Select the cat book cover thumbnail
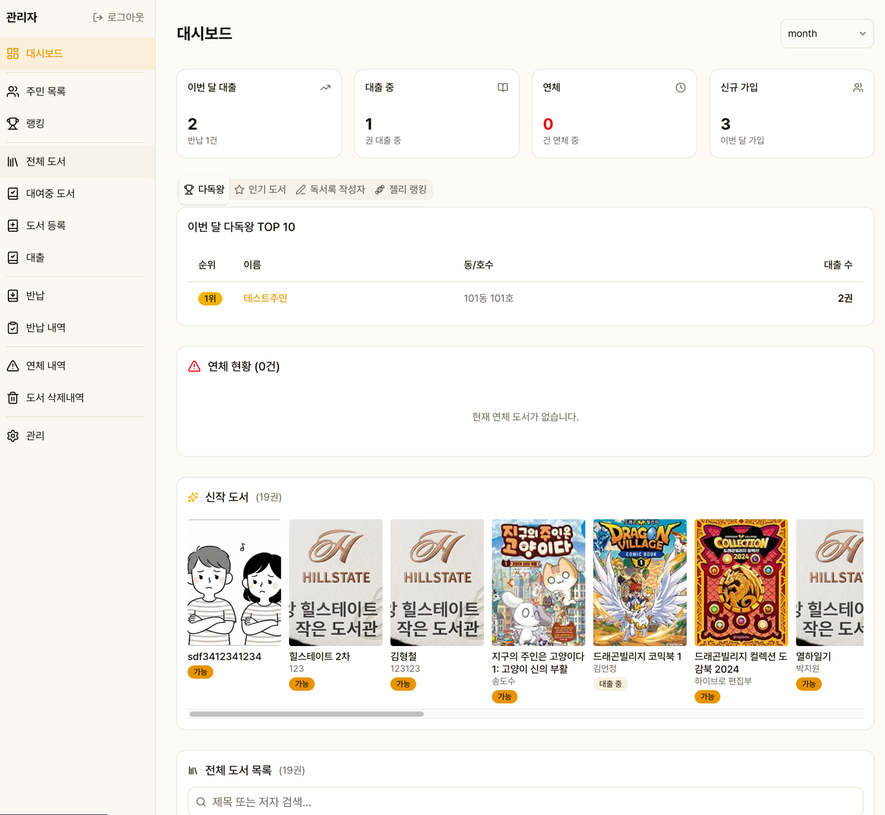885x815 pixels. pos(538,582)
